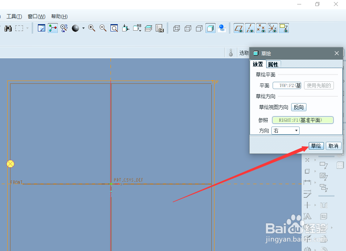Close the 草绘 dialog
Screen dimensions: 346x251
click(x=337, y=53)
